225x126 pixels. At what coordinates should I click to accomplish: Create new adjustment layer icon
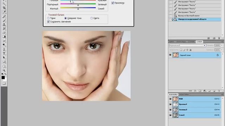click(205, 91)
